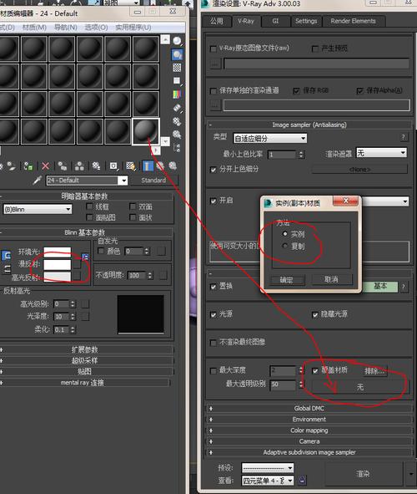Click Put Material to Scene icon
The width and height of the screenshot is (417, 494).
click(x=11, y=166)
